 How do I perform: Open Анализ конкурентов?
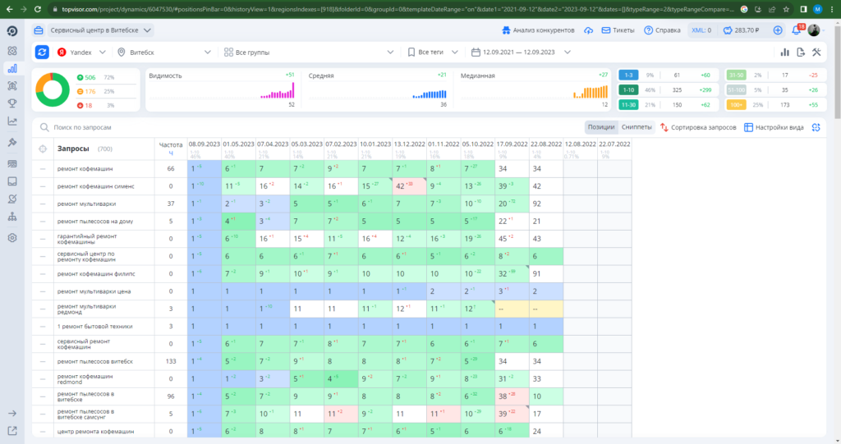point(538,30)
